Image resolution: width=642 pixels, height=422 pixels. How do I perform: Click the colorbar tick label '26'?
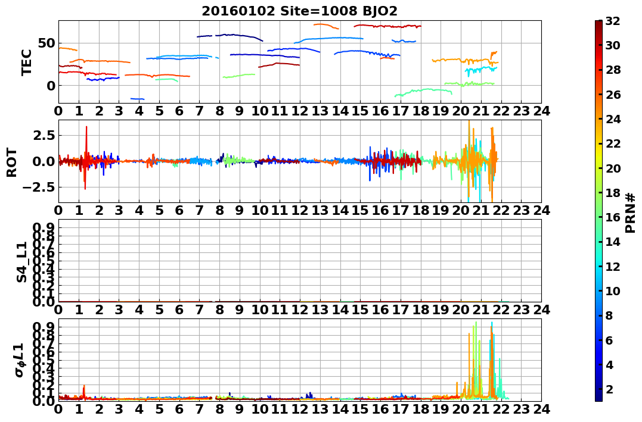[x=613, y=95]
